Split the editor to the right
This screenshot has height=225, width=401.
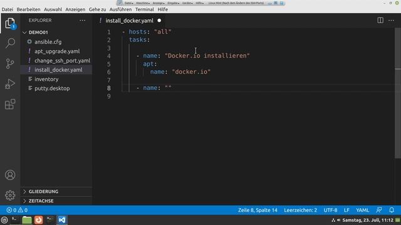(x=380, y=21)
